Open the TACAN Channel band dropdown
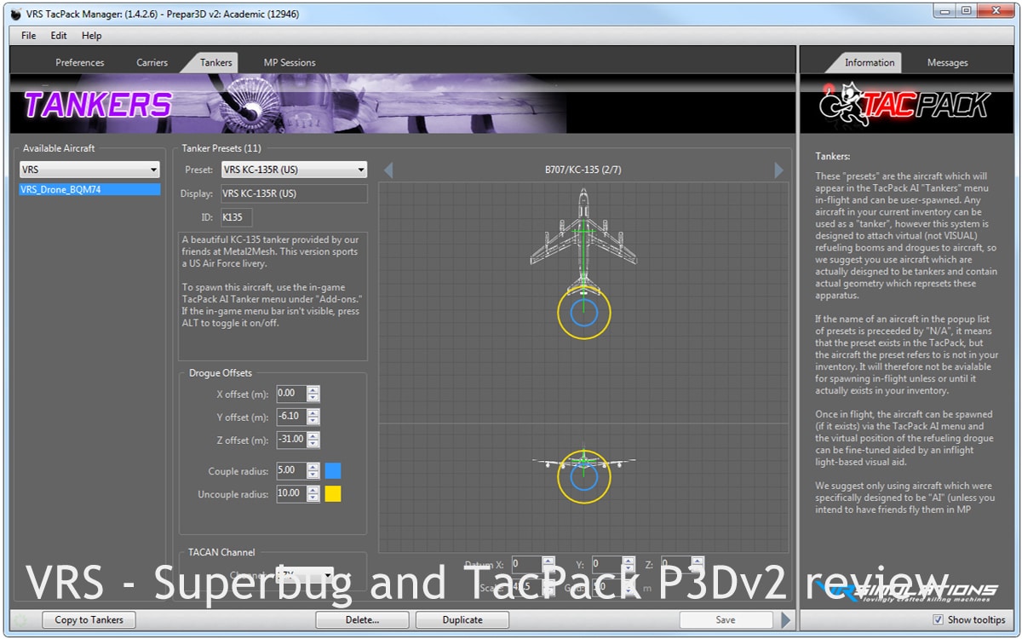 click(304, 575)
